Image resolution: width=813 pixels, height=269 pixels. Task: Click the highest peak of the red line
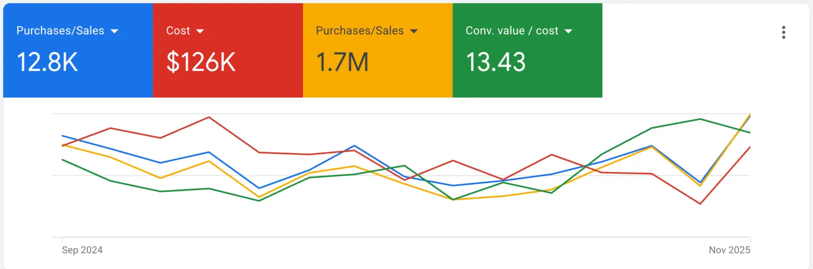click(x=209, y=117)
